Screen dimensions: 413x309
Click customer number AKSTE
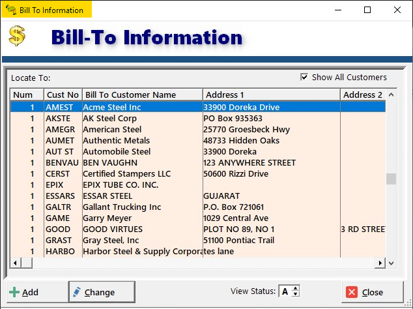coord(58,119)
